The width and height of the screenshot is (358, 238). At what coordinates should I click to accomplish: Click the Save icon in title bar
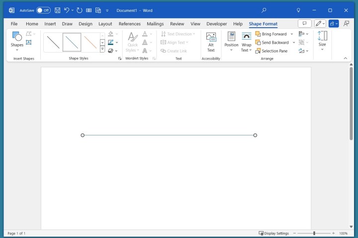point(58,10)
